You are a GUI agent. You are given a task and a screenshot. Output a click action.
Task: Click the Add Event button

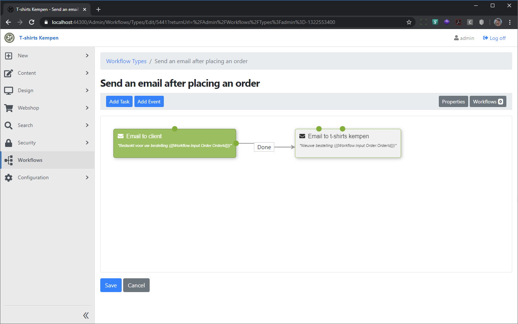[x=149, y=102]
